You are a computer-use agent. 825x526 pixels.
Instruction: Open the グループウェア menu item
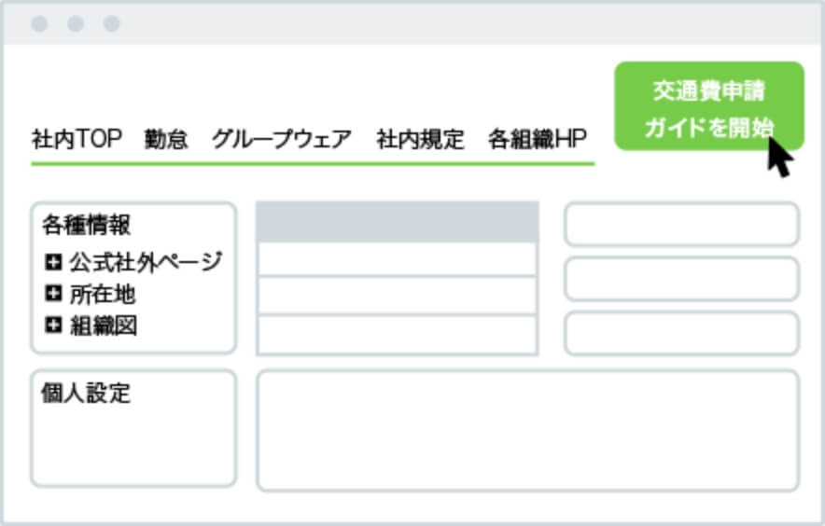(x=282, y=139)
